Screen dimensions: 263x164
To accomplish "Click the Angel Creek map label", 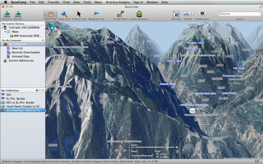I will click(x=229, y=93).
